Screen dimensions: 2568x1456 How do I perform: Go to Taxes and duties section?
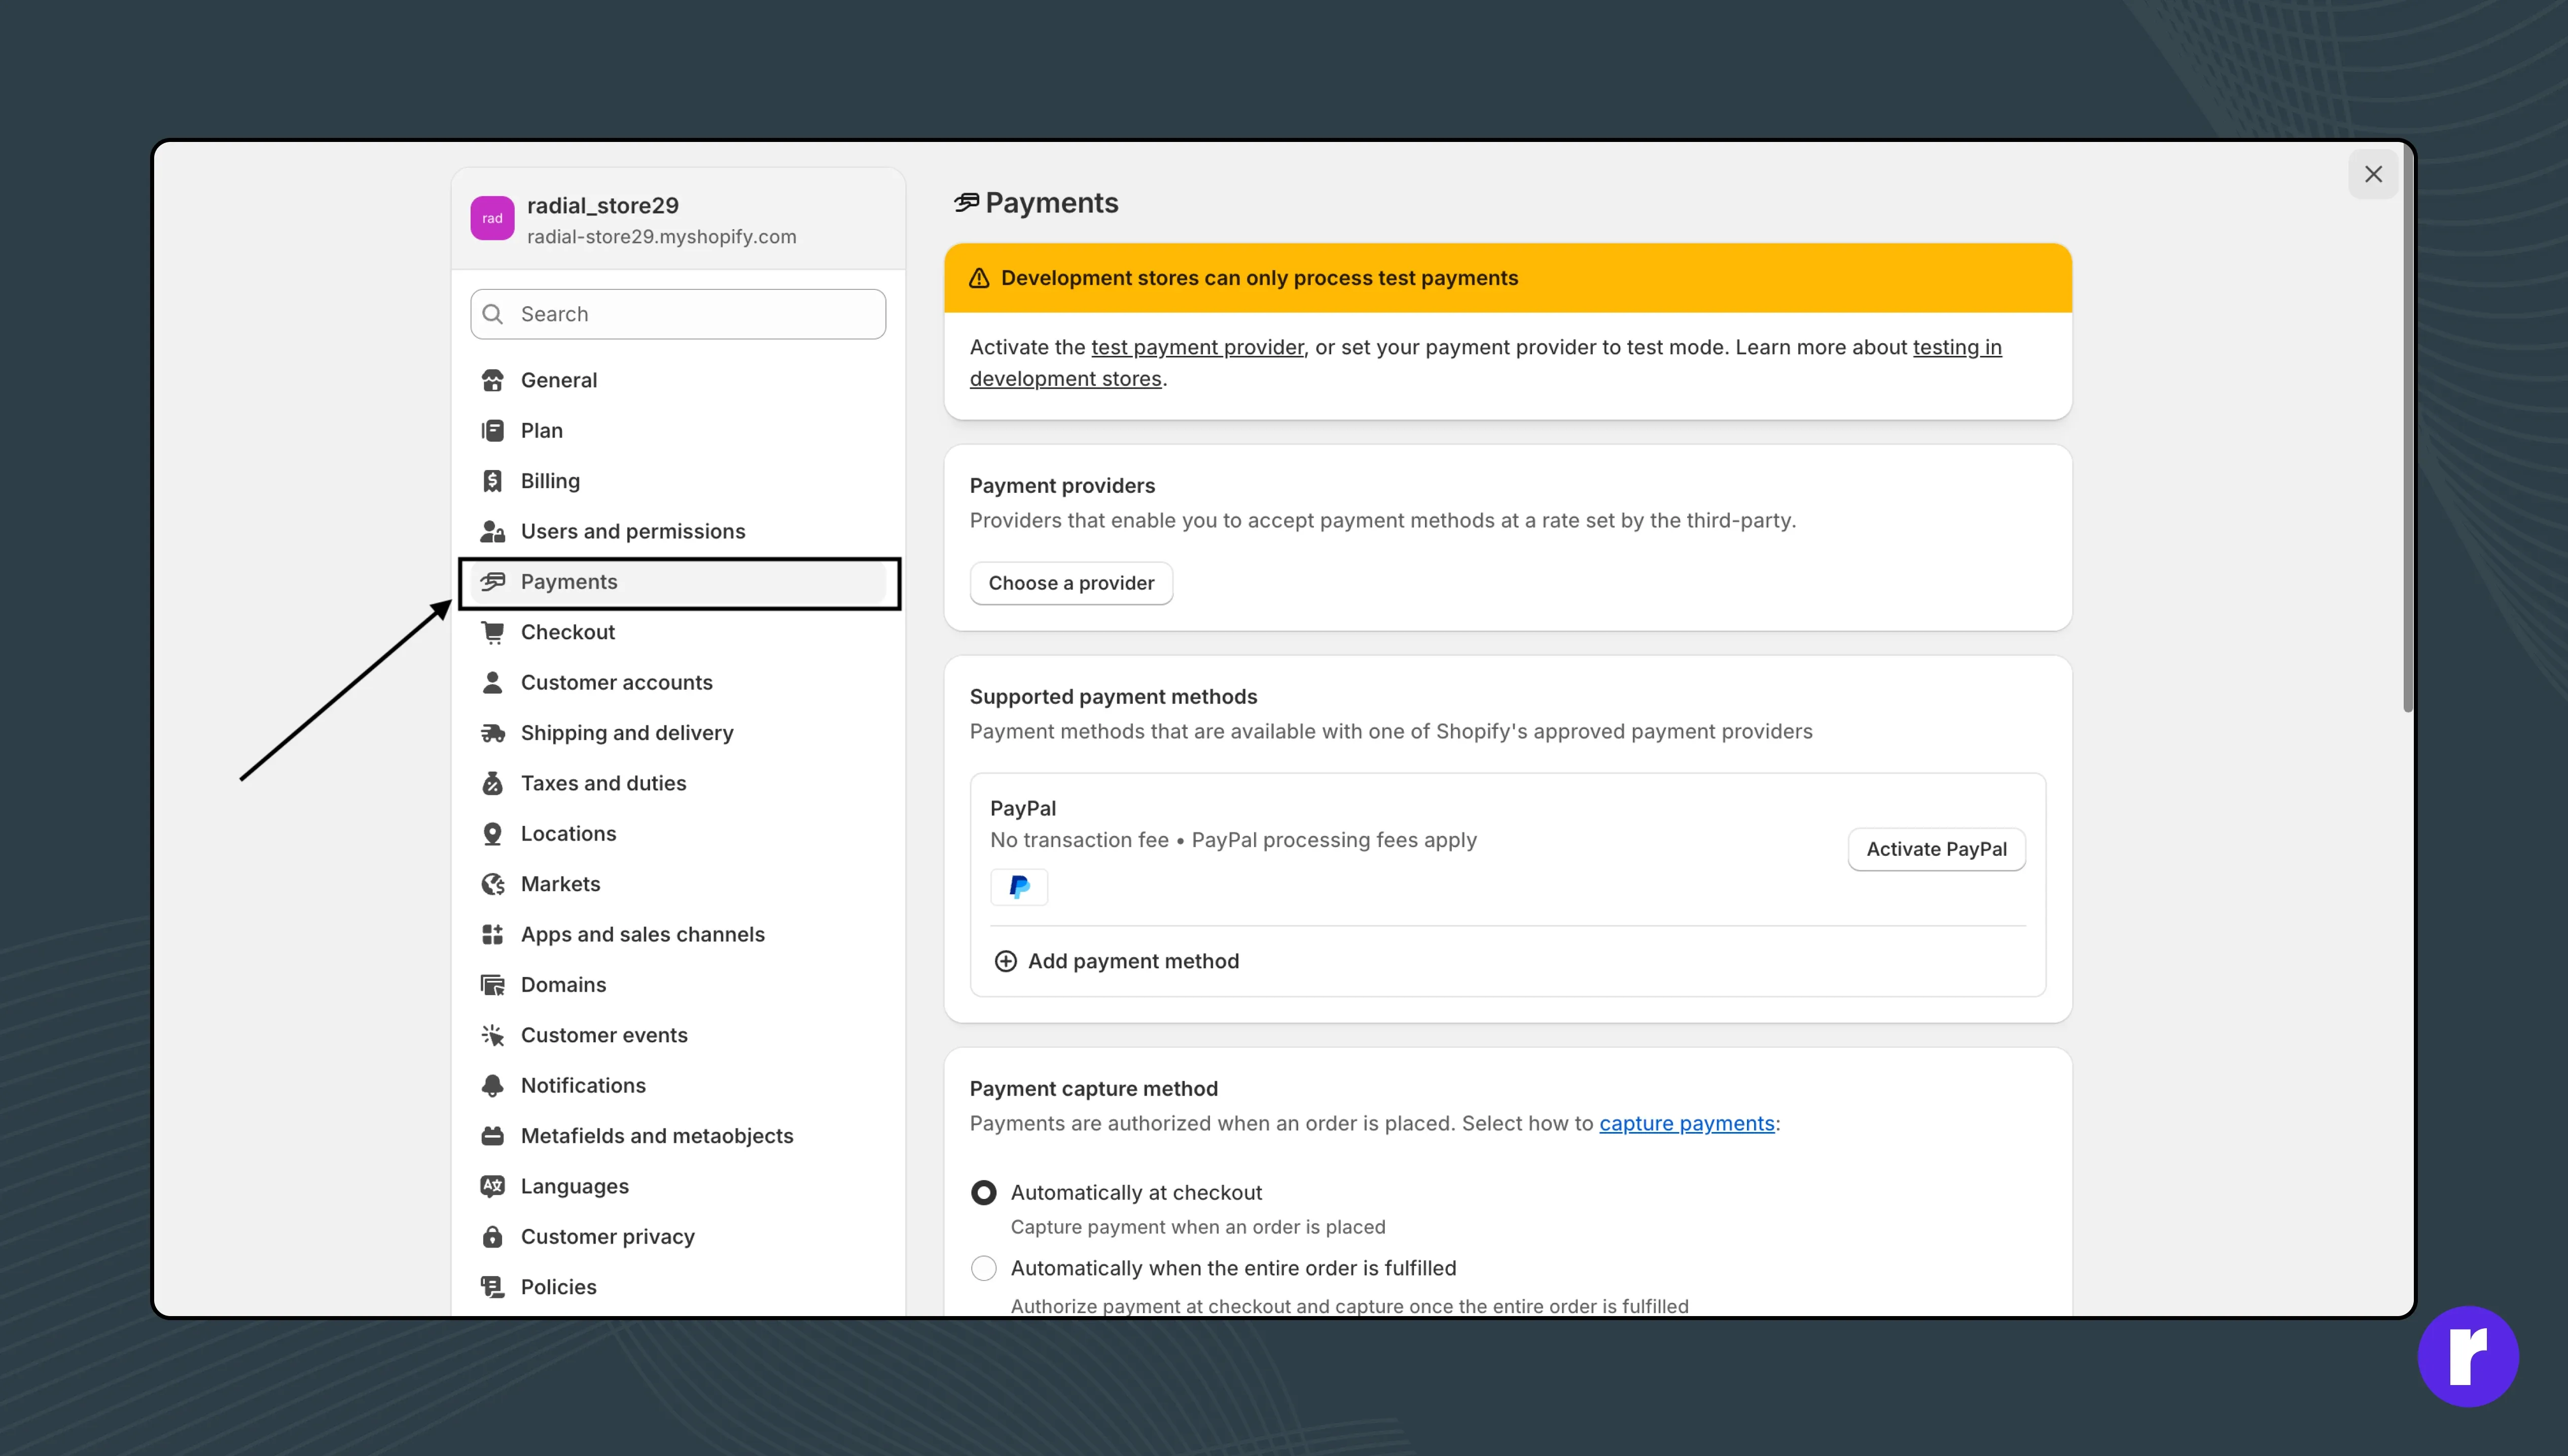[x=603, y=783]
